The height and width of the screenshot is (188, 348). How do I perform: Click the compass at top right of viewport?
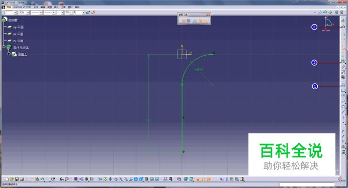click(327, 24)
